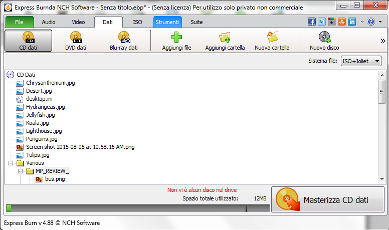Viewport: 389px width, 230px height.
Task: Open the Strumenti tab
Action: (x=167, y=22)
